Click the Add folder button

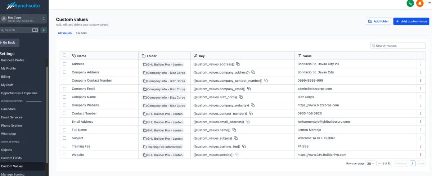(x=378, y=21)
